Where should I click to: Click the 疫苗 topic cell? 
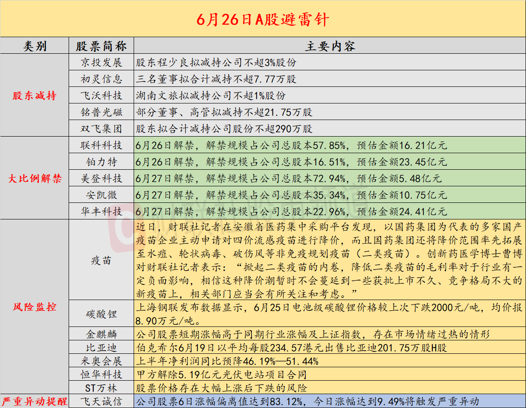point(101,260)
